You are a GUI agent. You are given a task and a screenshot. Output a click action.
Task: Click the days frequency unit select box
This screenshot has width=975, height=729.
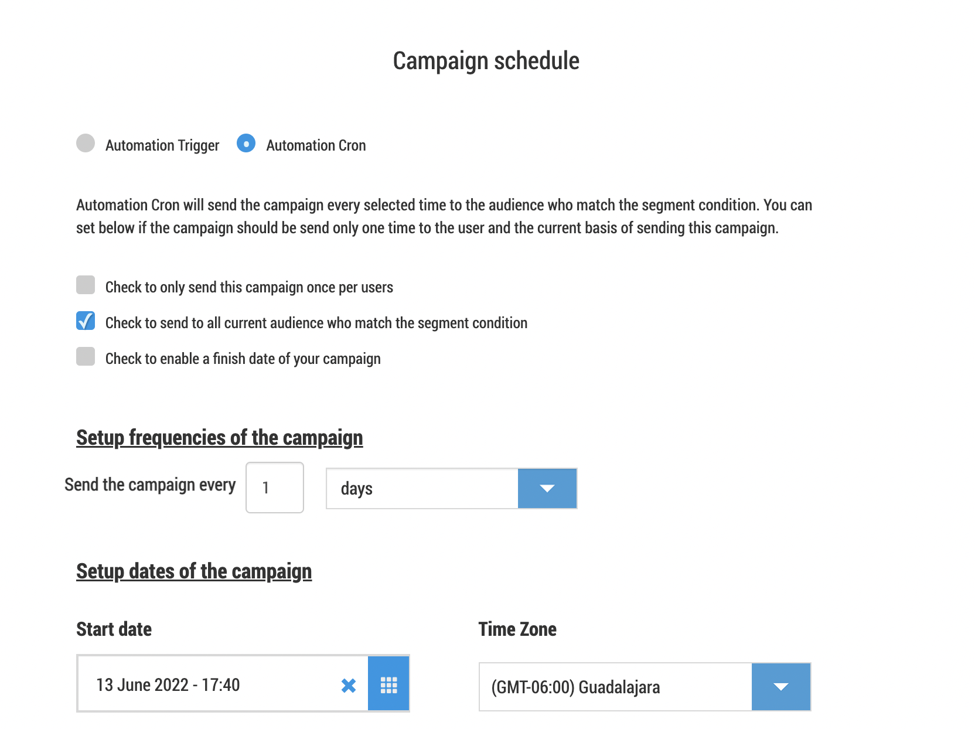[x=422, y=488]
